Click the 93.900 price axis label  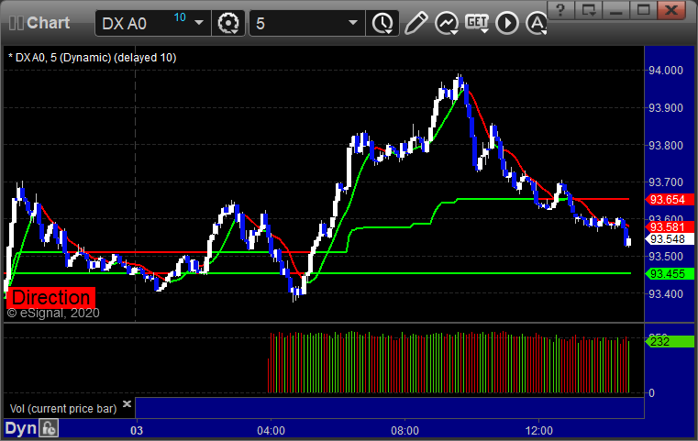click(666, 107)
